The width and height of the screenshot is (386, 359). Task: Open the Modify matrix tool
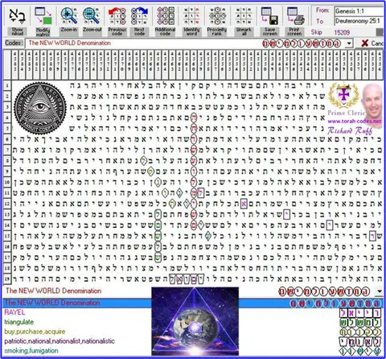(43, 15)
